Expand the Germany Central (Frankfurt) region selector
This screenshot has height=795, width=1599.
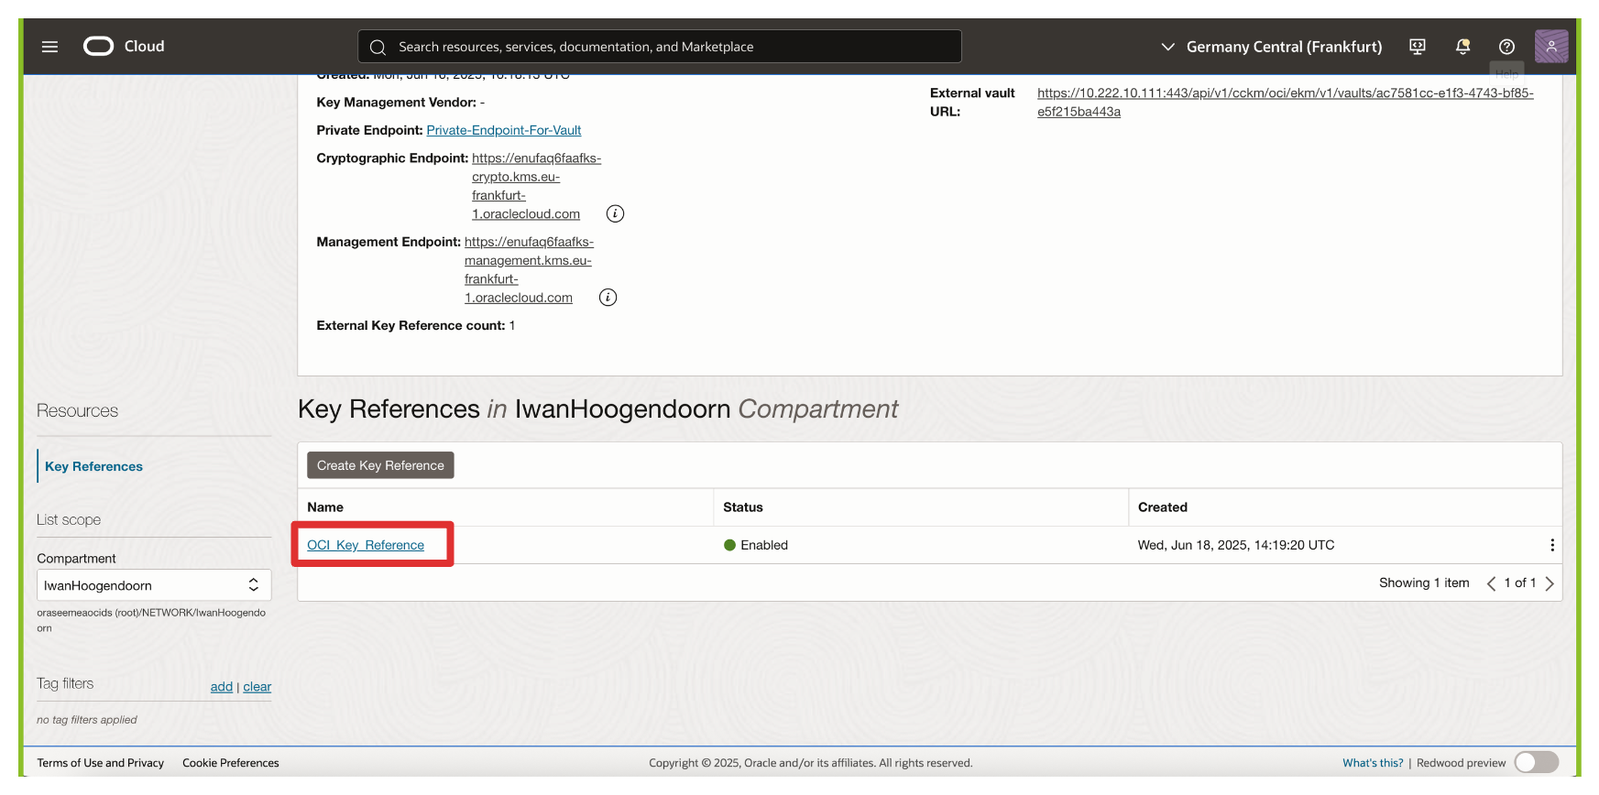pos(1272,47)
